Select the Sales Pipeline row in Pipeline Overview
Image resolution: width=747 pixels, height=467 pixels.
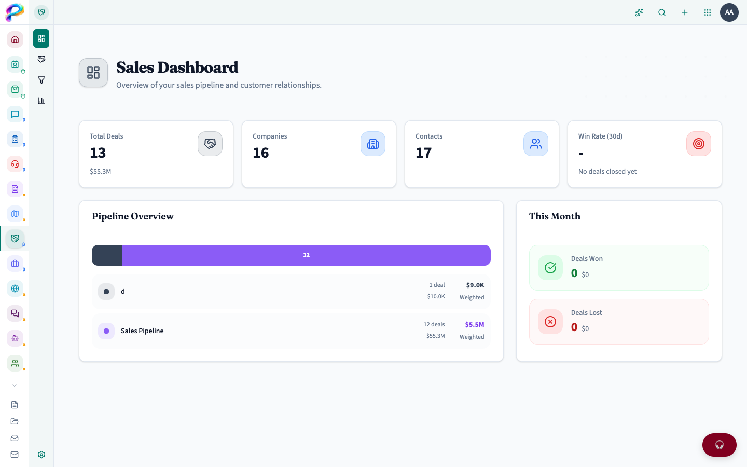[x=290, y=331]
